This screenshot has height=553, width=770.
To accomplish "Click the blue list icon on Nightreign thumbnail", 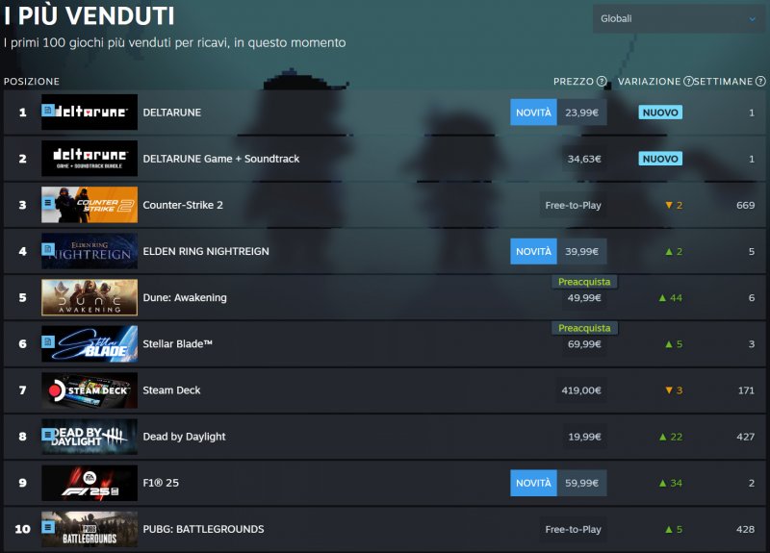I will [47, 249].
